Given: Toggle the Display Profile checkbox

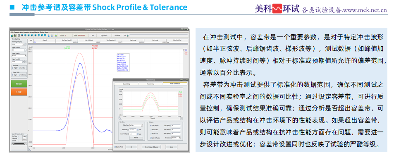Looking at the screenshot, I should (115, 147).
